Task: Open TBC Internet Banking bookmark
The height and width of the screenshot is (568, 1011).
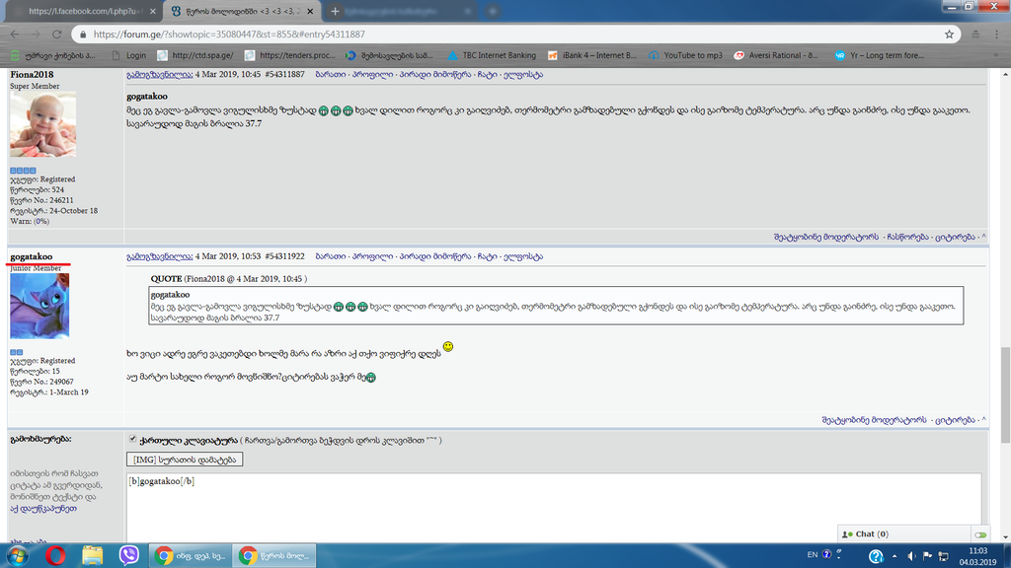Action: coord(492,55)
